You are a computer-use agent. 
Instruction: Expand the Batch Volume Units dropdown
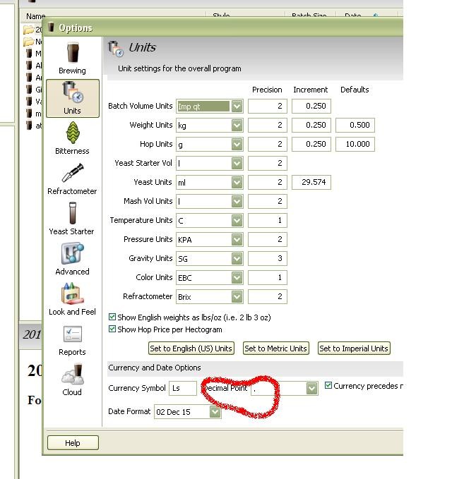coord(237,107)
